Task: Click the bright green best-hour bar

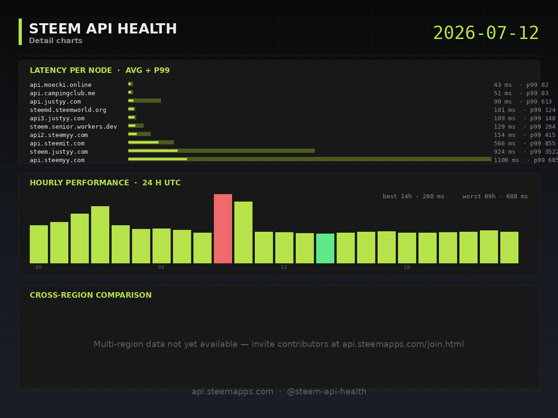Action: pos(325,248)
